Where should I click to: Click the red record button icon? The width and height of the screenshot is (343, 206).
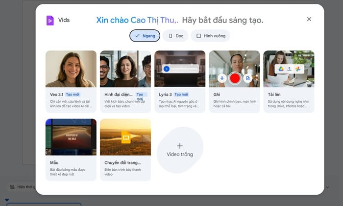[235, 78]
